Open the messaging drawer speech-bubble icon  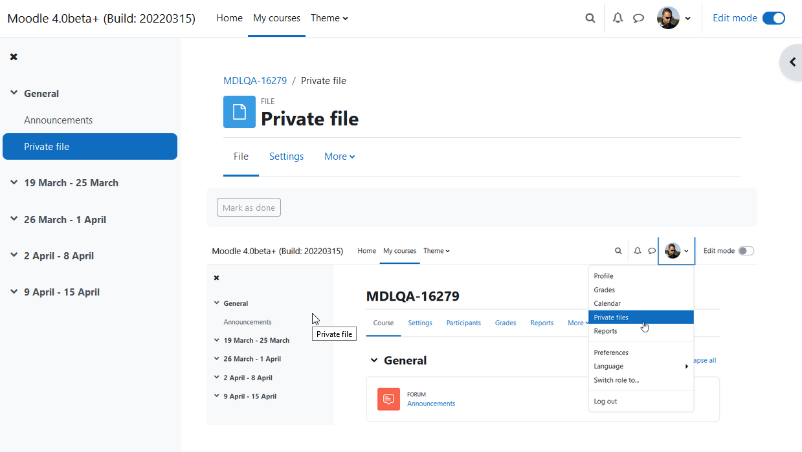639,18
